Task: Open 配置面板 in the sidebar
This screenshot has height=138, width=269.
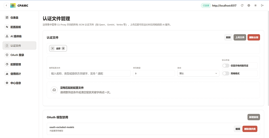Action: [x=19, y=27]
